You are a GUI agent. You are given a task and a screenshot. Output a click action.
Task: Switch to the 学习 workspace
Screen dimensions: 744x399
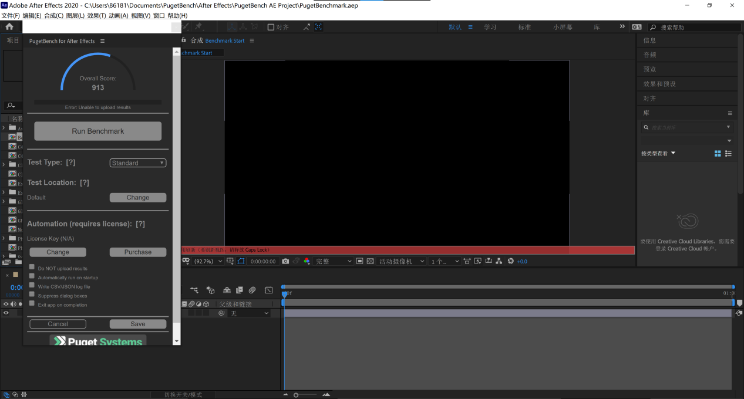click(x=490, y=27)
